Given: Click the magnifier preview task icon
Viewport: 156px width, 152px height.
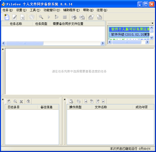Looking at the screenshot, I should [x=41, y=17].
